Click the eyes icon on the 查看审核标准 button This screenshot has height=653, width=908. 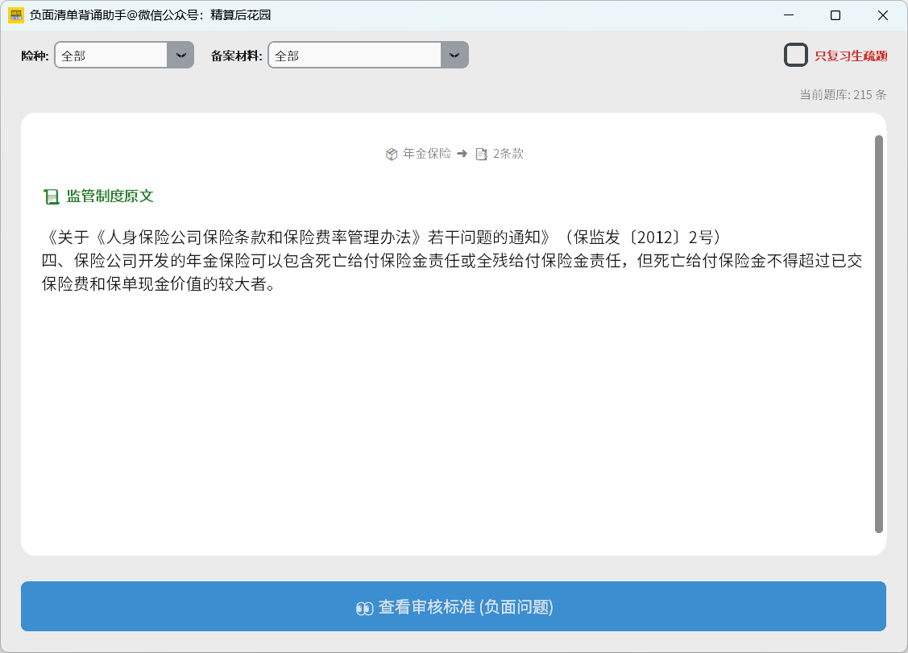pos(364,608)
